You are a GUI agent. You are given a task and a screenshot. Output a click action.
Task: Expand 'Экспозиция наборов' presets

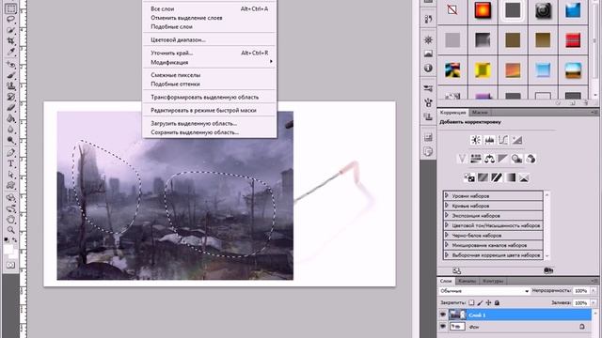(x=447, y=215)
